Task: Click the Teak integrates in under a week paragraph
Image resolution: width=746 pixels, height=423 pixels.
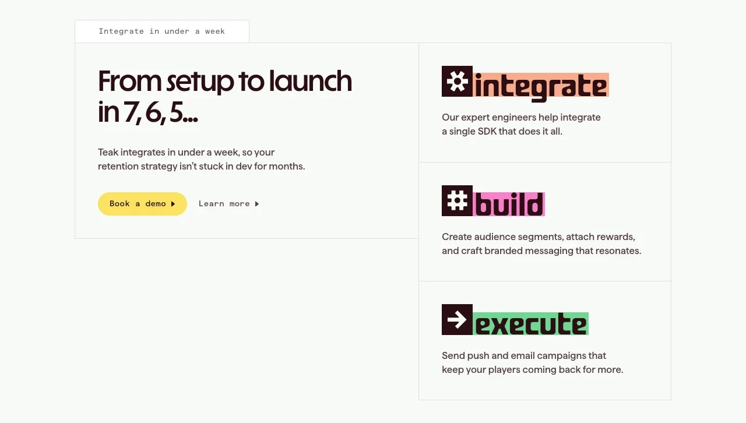Action: [x=202, y=159]
